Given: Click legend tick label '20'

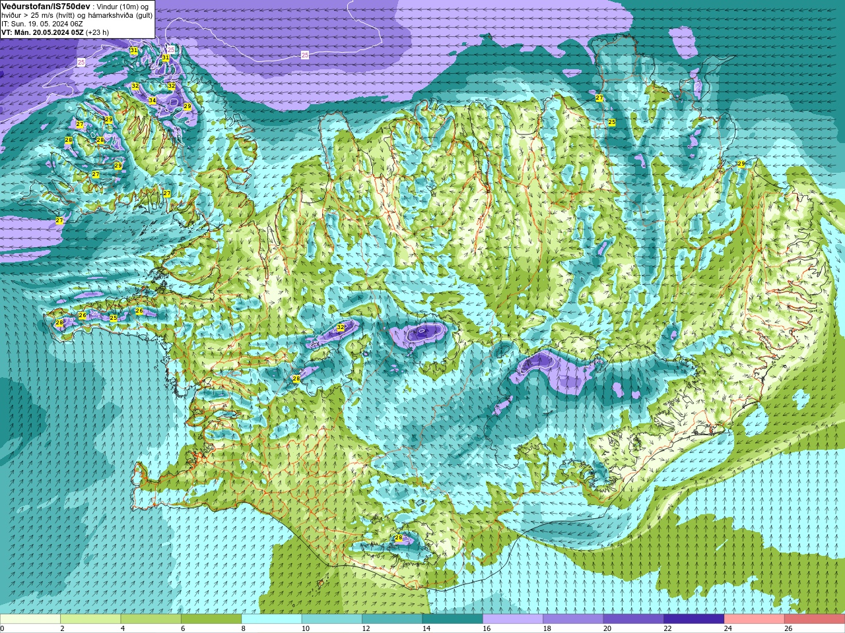Looking at the screenshot, I should click(x=607, y=628).
